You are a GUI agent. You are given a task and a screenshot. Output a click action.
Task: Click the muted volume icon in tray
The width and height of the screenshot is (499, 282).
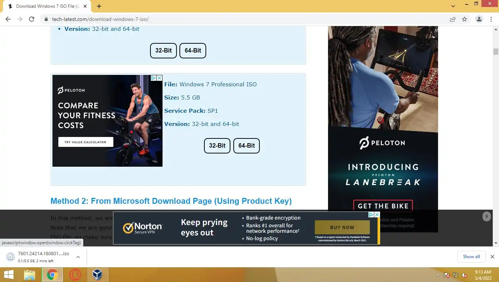click(x=465, y=275)
